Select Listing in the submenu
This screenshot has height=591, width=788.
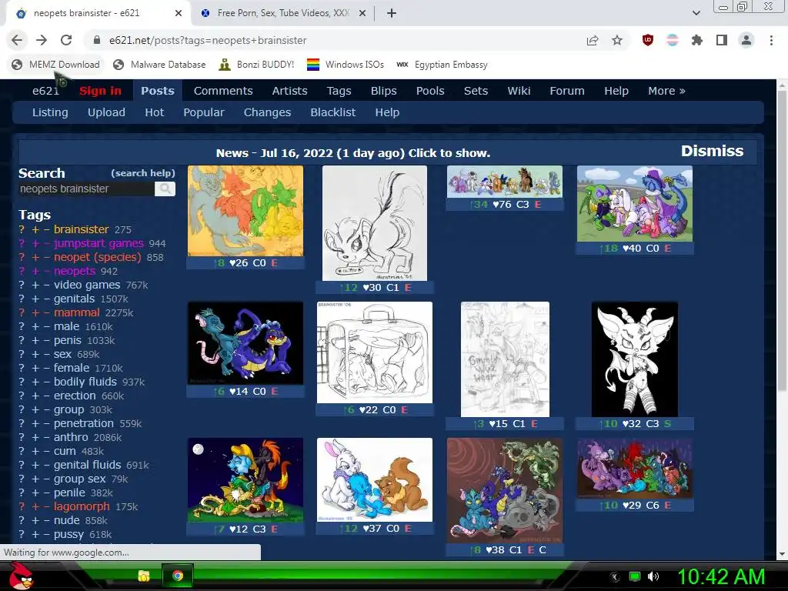50,112
